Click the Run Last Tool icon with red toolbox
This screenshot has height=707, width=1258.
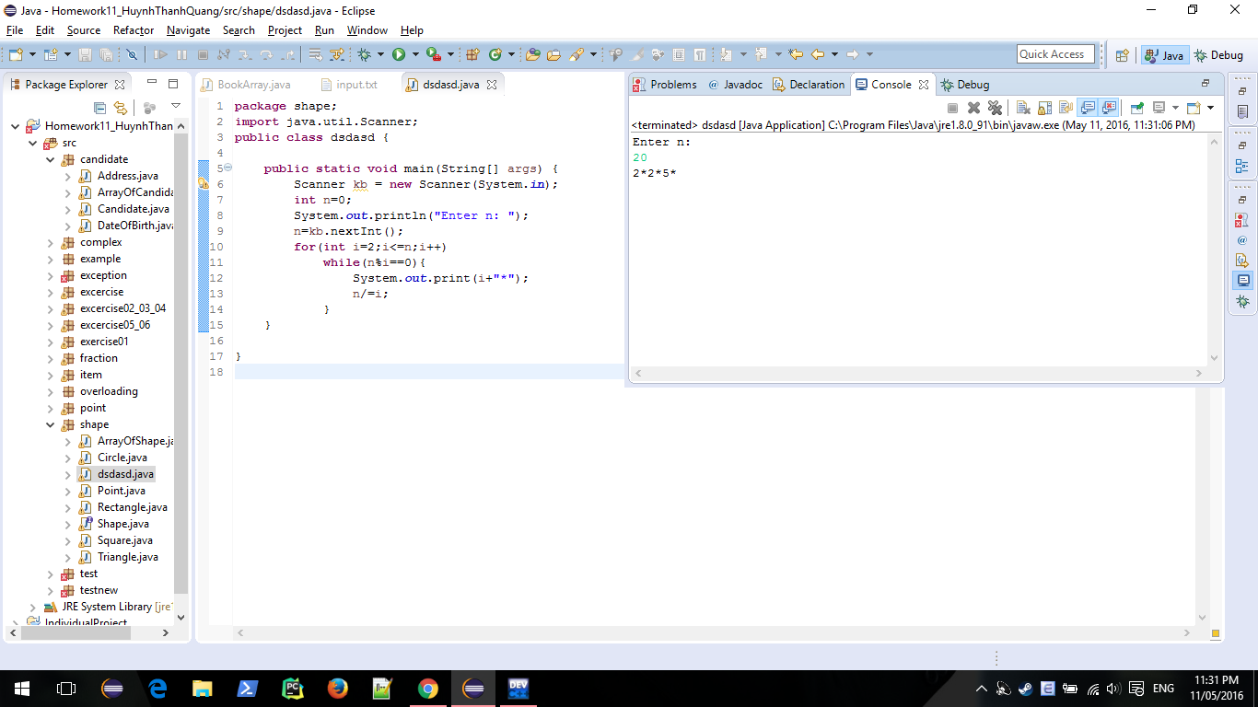[x=433, y=55]
